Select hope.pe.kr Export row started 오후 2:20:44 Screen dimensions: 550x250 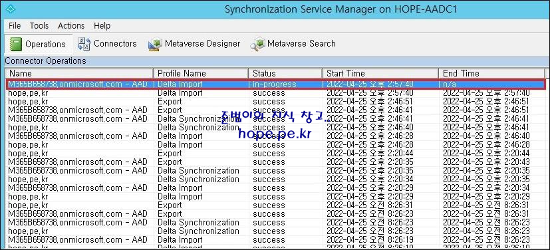[275, 153]
